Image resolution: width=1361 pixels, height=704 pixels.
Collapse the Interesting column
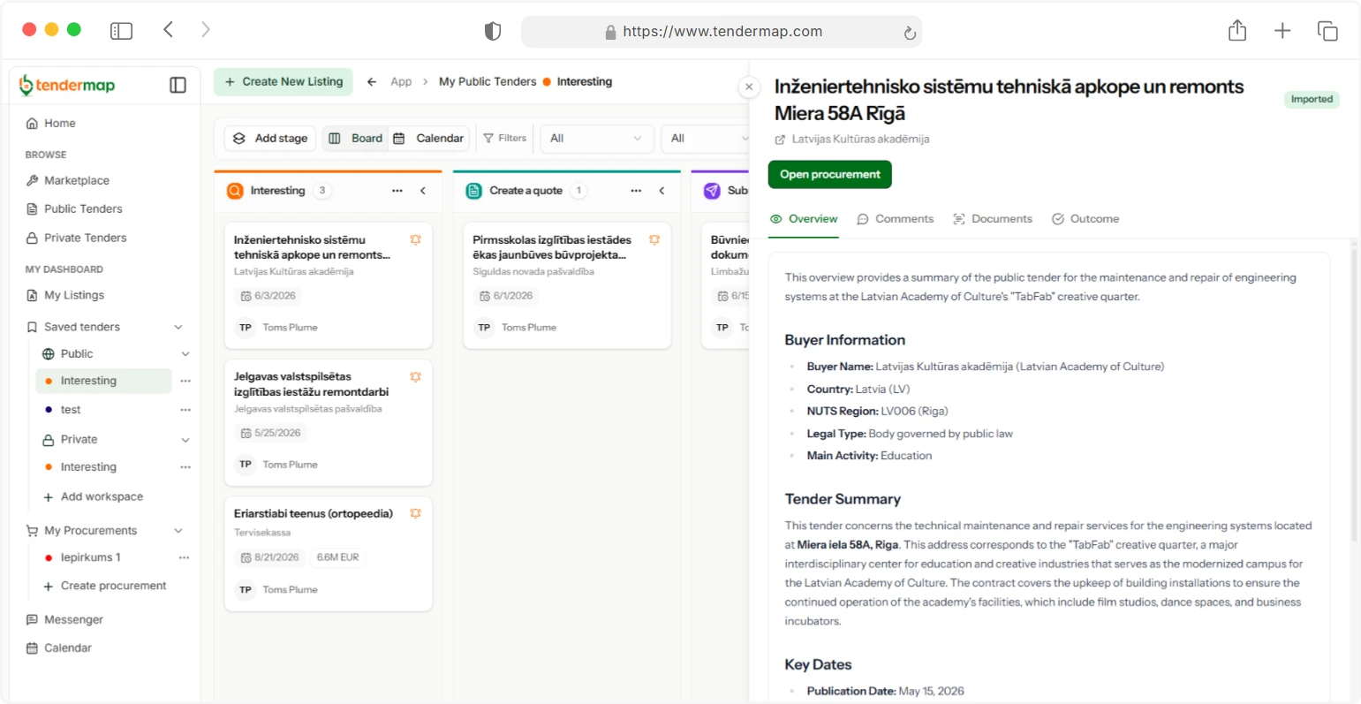[x=423, y=191]
